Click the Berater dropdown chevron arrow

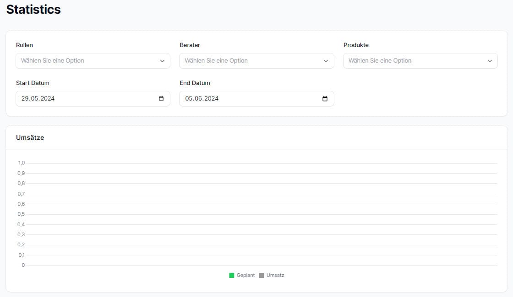[x=326, y=61]
